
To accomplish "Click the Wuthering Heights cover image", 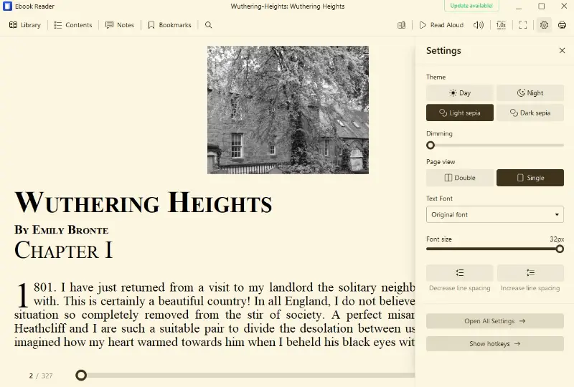I will coord(288,110).
